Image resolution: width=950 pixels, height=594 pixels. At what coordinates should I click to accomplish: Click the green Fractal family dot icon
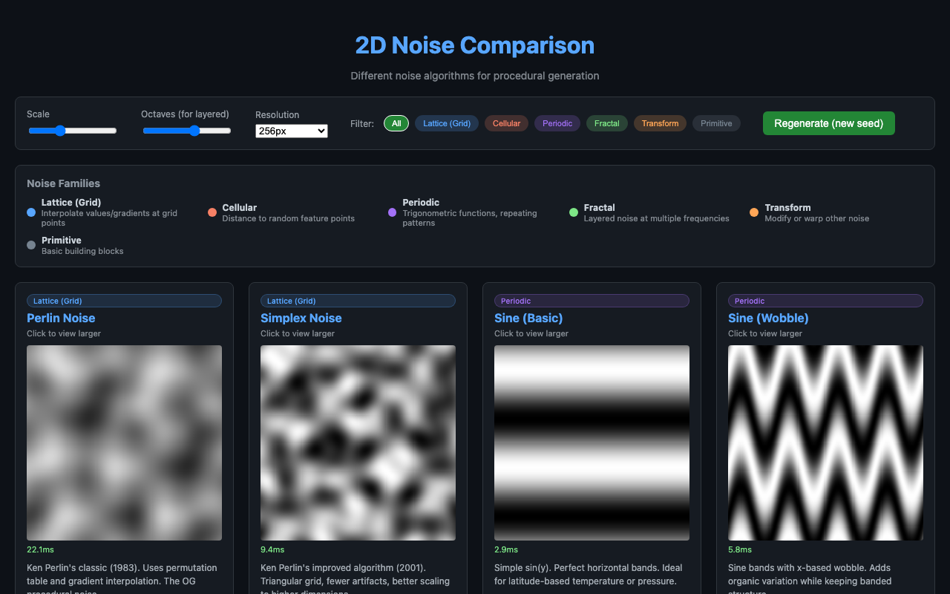point(573,212)
